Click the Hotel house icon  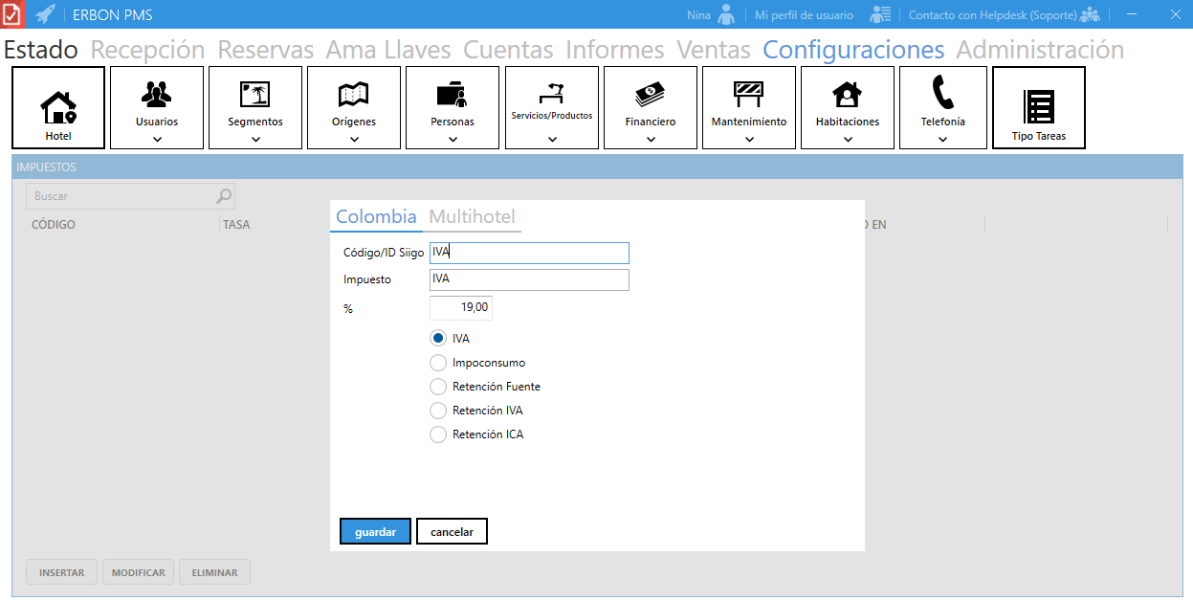click(x=57, y=106)
